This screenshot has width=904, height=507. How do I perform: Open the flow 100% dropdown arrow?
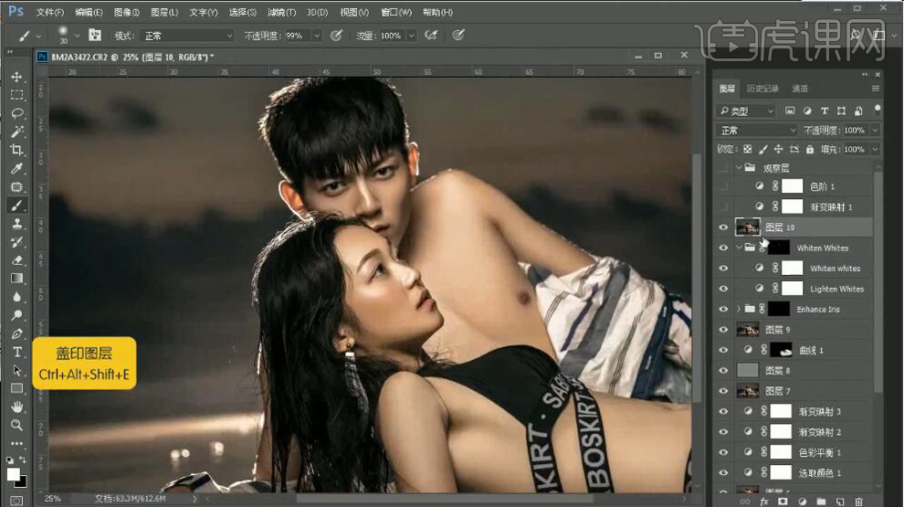(x=412, y=36)
